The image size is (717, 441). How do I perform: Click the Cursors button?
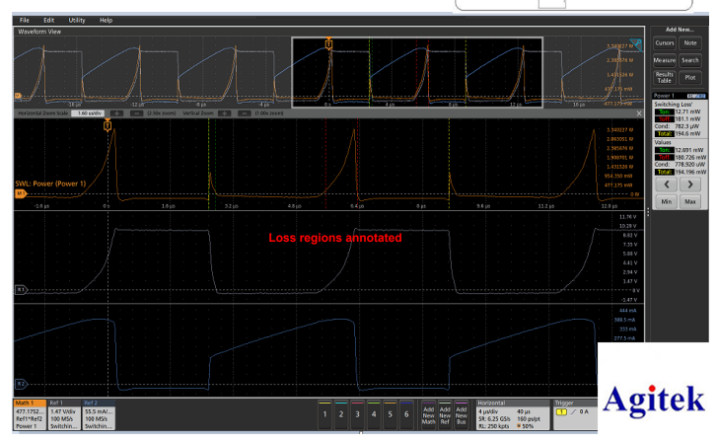[x=665, y=43]
